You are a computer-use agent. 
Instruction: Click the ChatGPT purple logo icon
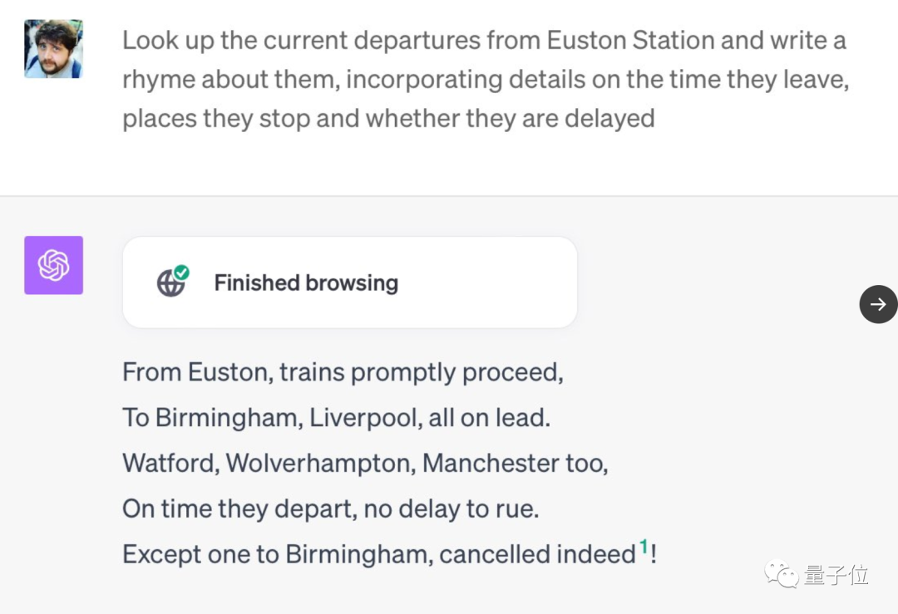(53, 265)
